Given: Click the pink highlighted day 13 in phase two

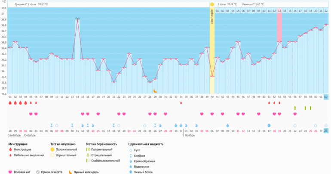Looking at the screenshot, I should [279, 10].
